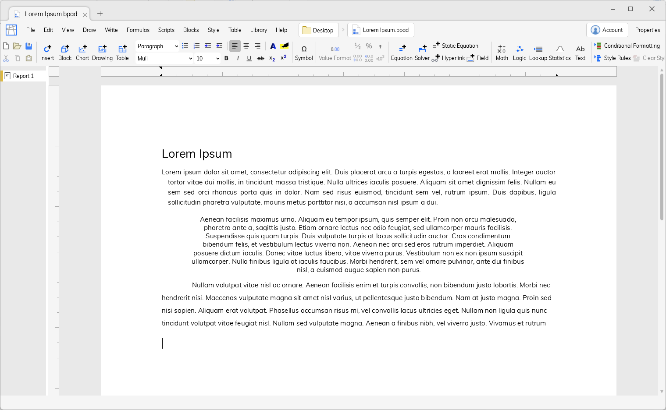Toggle subscript formatting
Viewport: 666px width, 410px height.
pyautogui.click(x=272, y=58)
